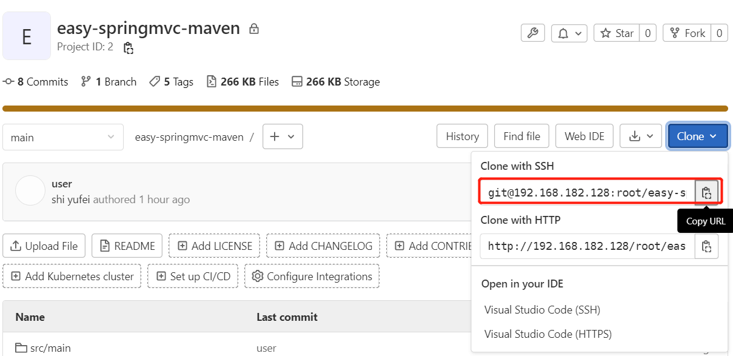Collapse the blue Clone dropdown
The image size is (733, 356).
[697, 136]
